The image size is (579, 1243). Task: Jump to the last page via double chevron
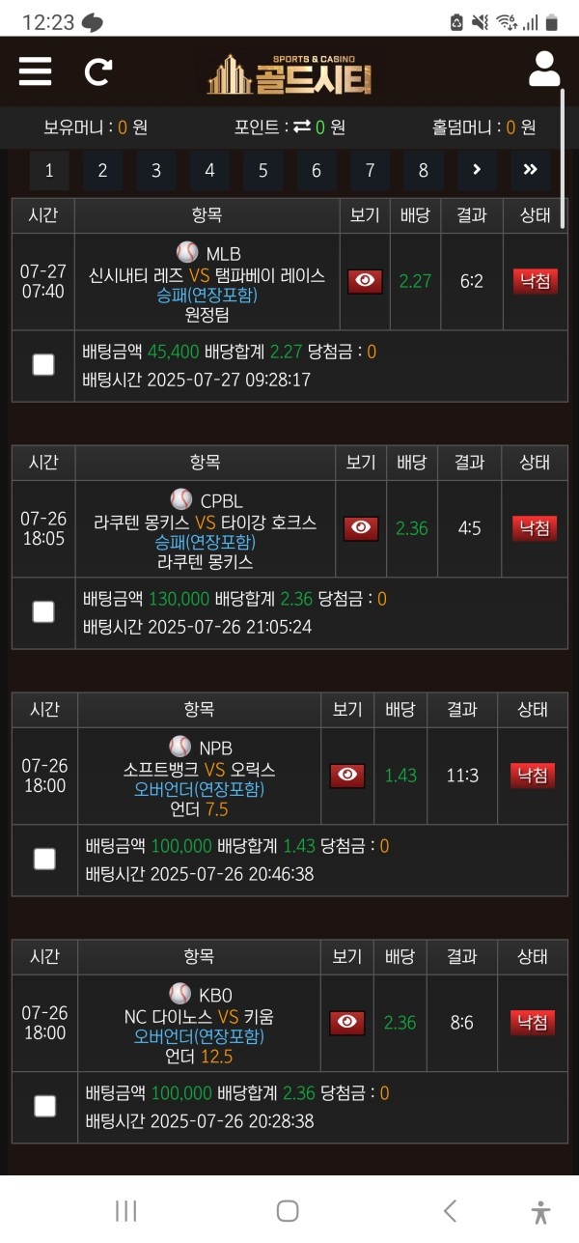pyautogui.click(x=529, y=169)
